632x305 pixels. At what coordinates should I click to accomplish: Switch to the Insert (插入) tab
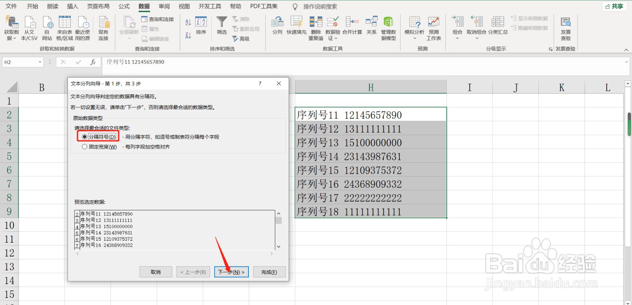pos(73,6)
